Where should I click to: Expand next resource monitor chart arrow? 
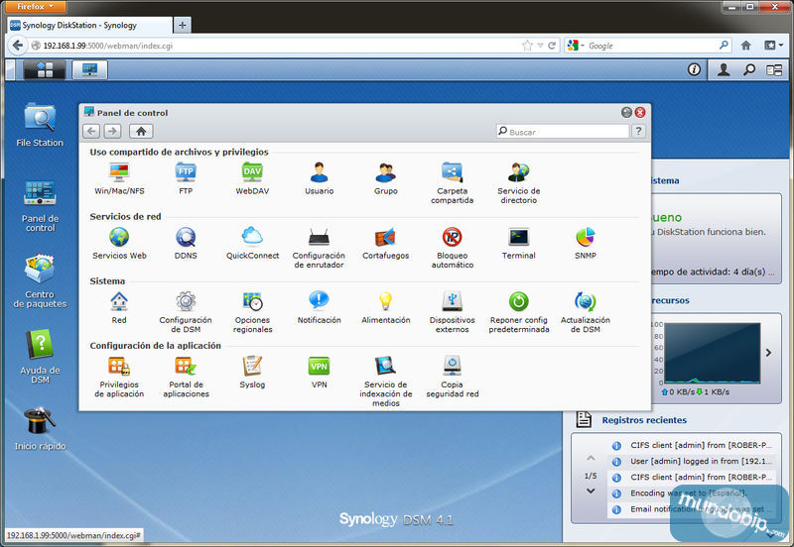[x=768, y=353]
